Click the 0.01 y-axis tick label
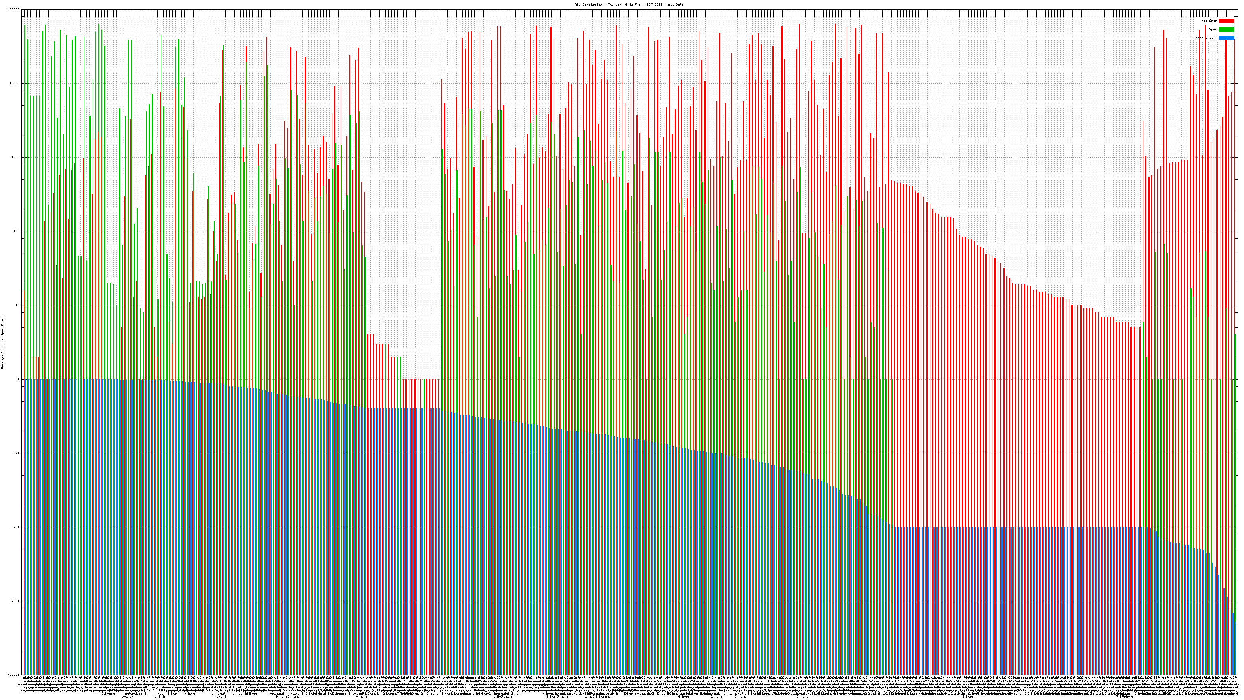 tap(16, 527)
